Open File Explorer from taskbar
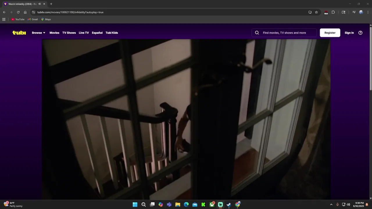 click(x=178, y=205)
